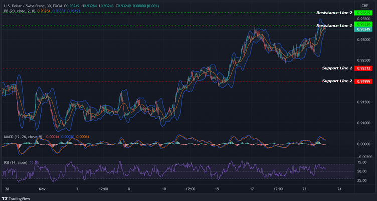Click the Resistance Line 1 label
Image resolution: width=377 pixels, height=201 pixels.
tap(334, 25)
